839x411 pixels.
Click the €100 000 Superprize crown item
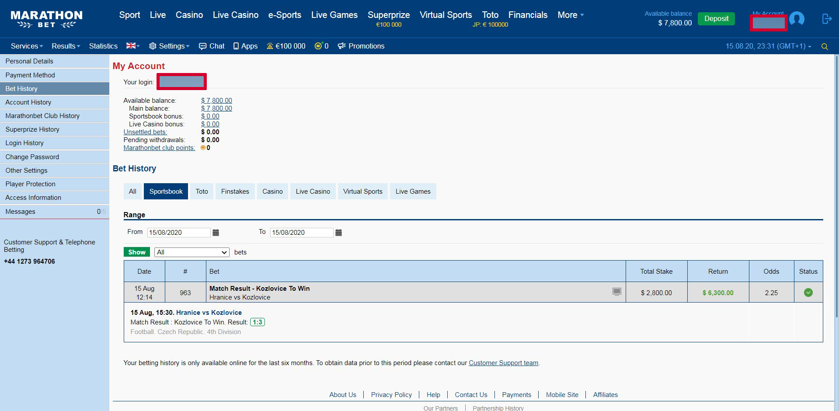coord(286,46)
